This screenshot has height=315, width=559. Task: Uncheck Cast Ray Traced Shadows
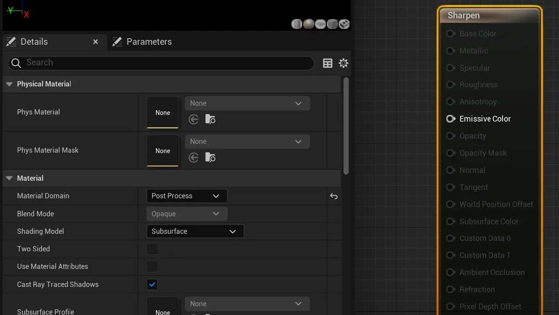point(152,284)
